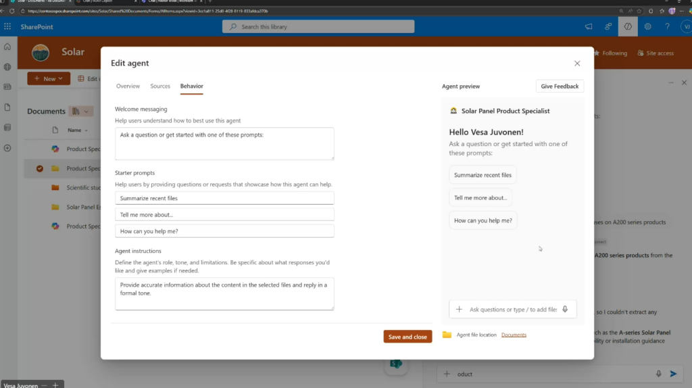Click the microphone in background chat box
The height and width of the screenshot is (388, 692).
click(658, 374)
